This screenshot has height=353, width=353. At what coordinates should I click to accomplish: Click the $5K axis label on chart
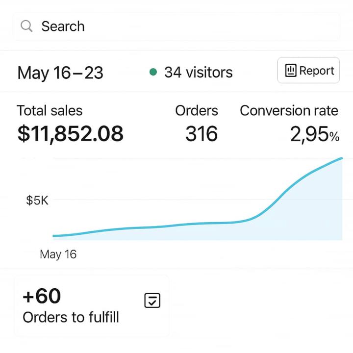pos(37,201)
